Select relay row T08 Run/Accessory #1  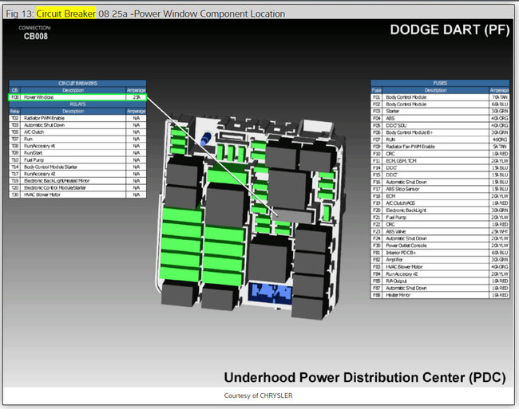pos(77,146)
